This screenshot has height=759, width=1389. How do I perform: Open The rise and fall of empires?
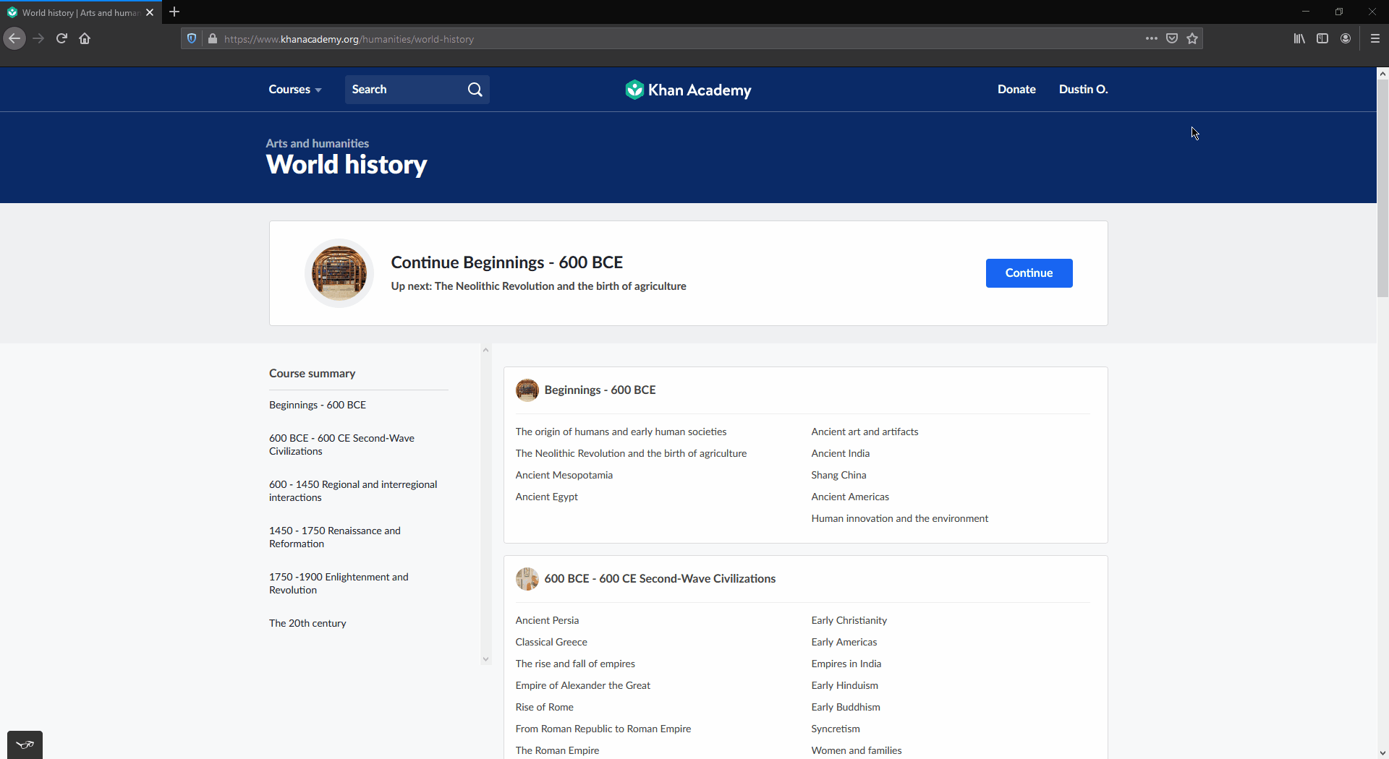[x=575, y=664]
